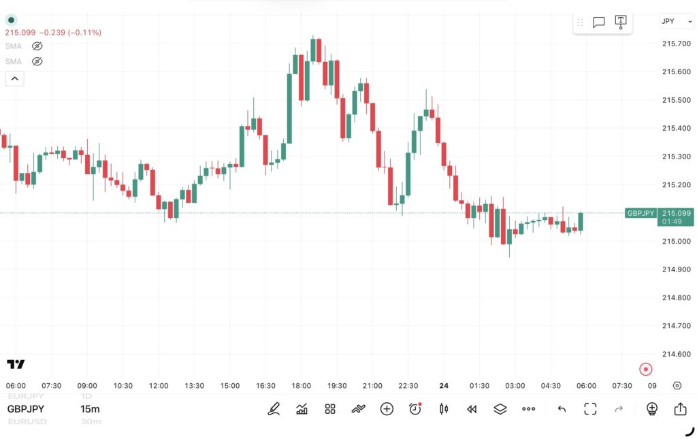Hide the first SMA with its eye toggle
This screenshot has width=697, height=439.
point(37,46)
